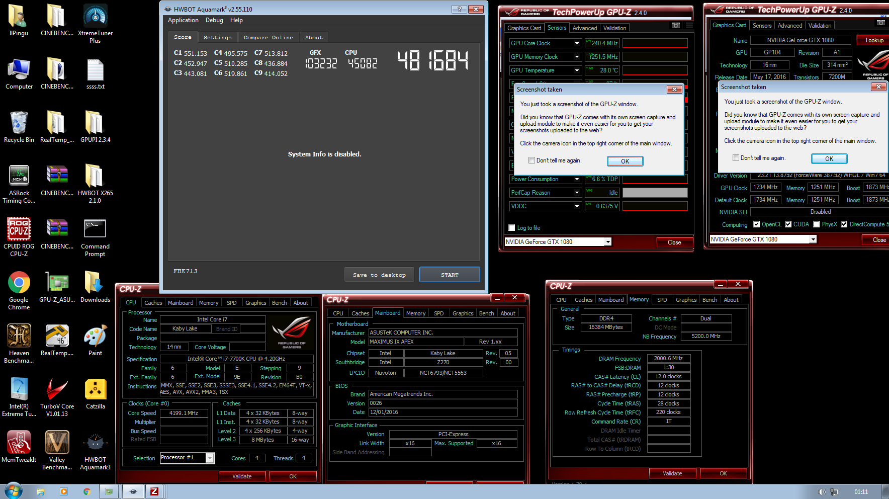Launch CPUID ROG CPU-Z shortcut
This screenshot has width=889, height=499.
(19, 237)
